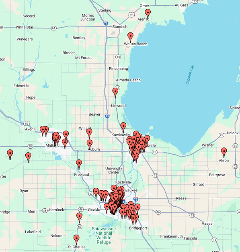Select the pin on route 52 south of Shields
The image size is (240, 252).
[79, 218]
